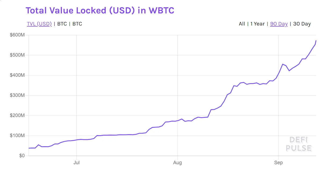Image resolution: width=328 pixels, height=172 pixels.
Task: Click the early September local peak on the line
Action: [x=283, y=64]
